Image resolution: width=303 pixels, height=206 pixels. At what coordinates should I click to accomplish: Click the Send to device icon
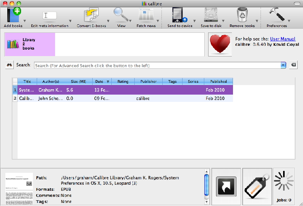click(x=179, y=15)
